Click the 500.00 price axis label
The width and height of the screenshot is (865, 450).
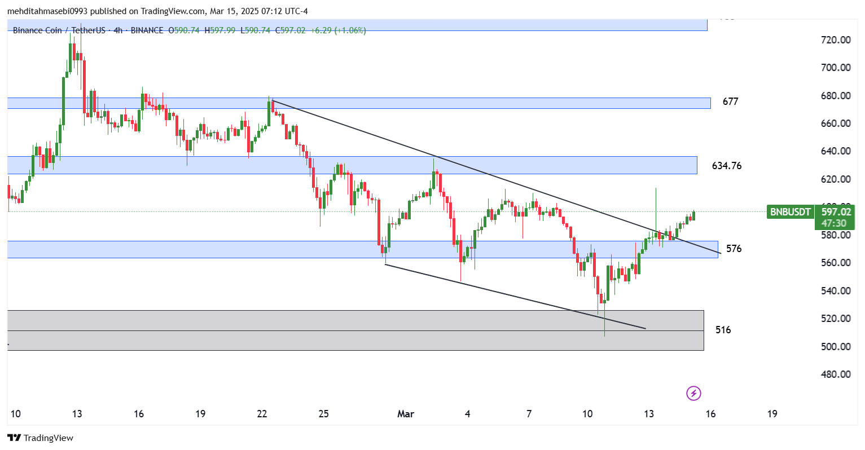click(836, 347)
